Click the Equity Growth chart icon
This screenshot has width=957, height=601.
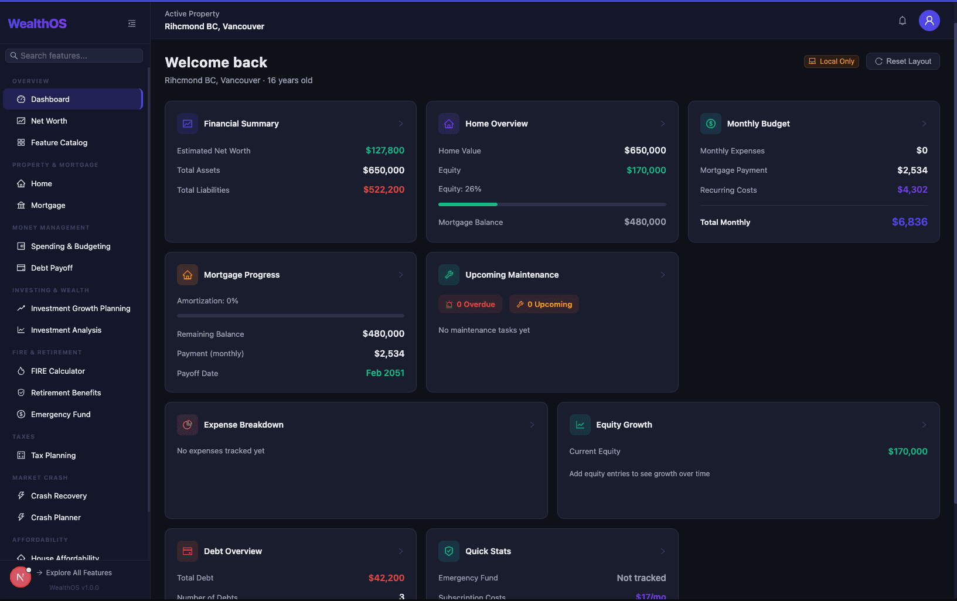[x=579, y=425]
